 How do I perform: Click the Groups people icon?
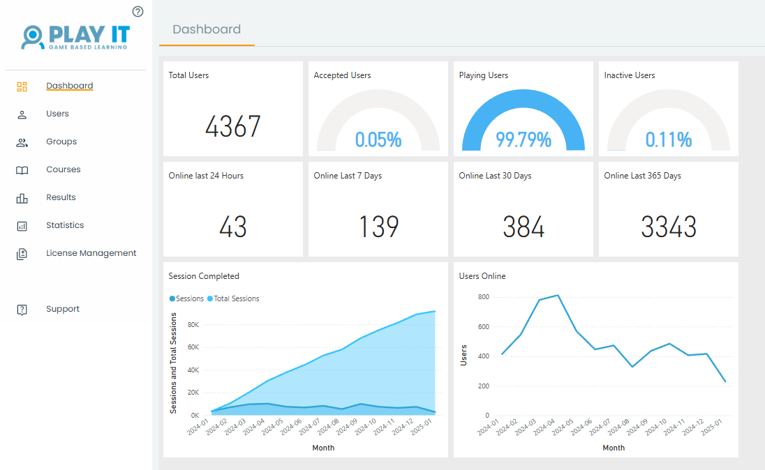pos(22,142)
